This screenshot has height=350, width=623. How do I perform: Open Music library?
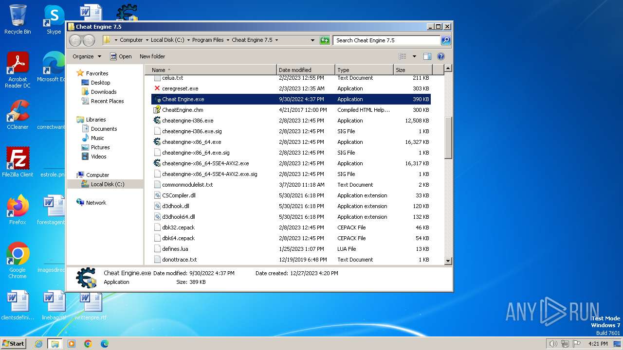(97, 138)
